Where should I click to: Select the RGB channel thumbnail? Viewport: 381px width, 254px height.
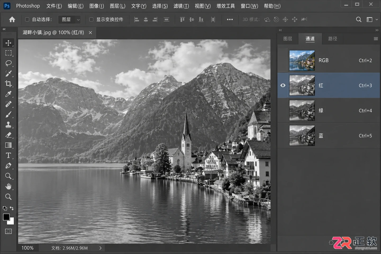coord(302,60)
